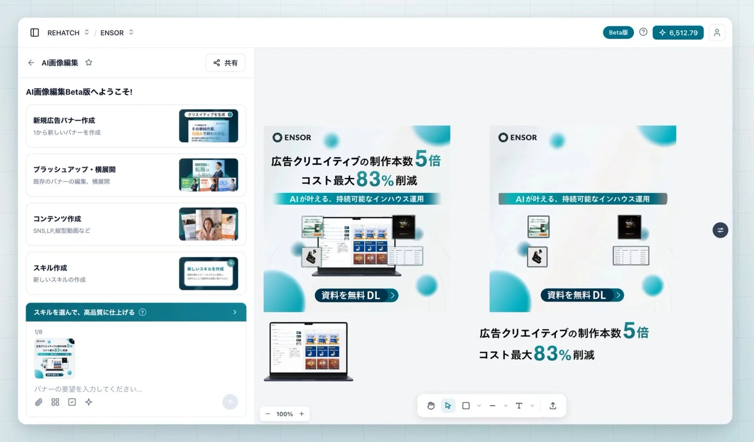
Task: Select the hand pan tool
Action: click(431, 406)
